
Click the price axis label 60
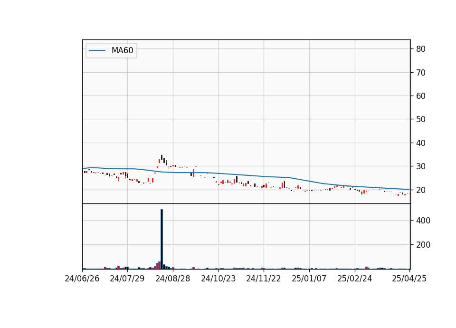420,96
